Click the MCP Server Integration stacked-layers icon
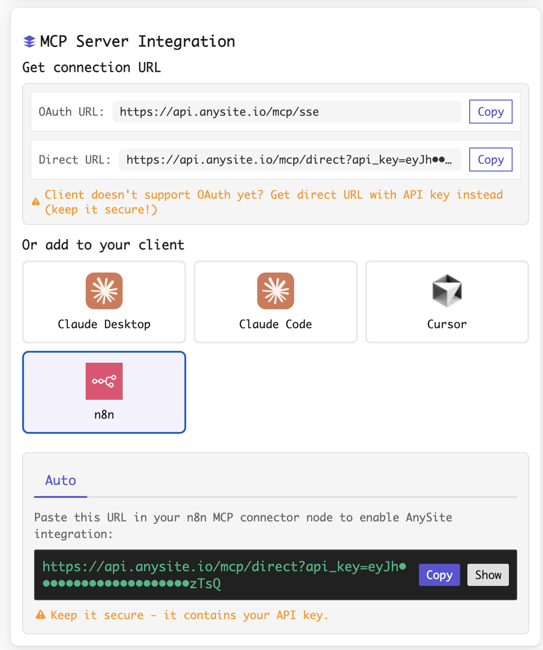 point(29,41)
